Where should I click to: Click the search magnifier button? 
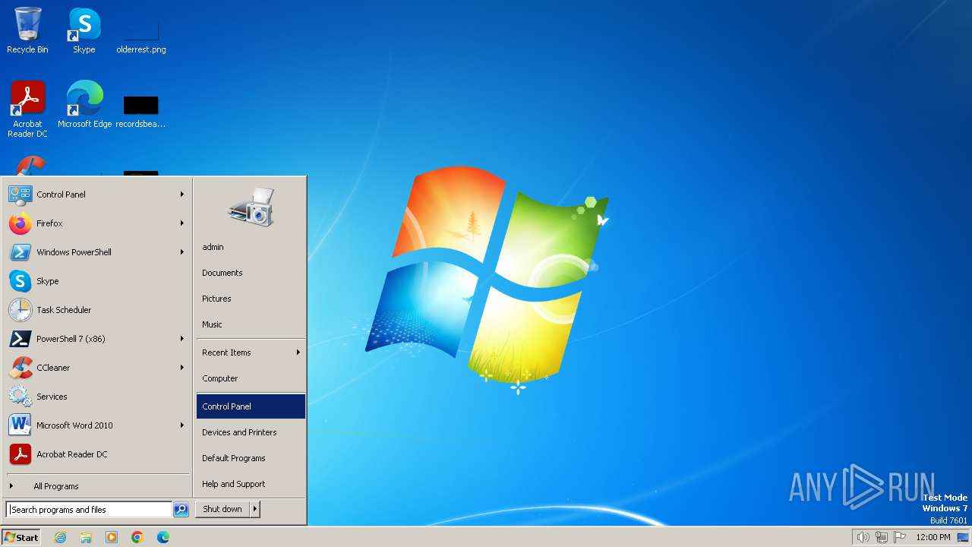coord(181,510)
